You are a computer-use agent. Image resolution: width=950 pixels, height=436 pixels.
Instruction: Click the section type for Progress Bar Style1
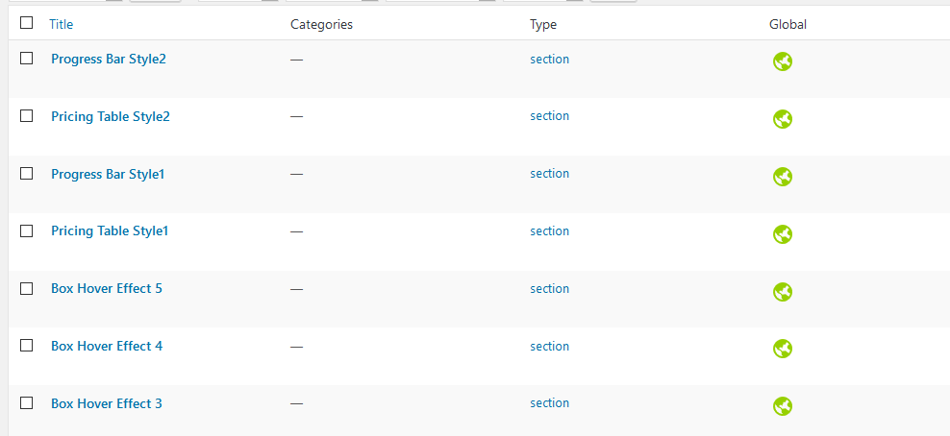[550, 174]
